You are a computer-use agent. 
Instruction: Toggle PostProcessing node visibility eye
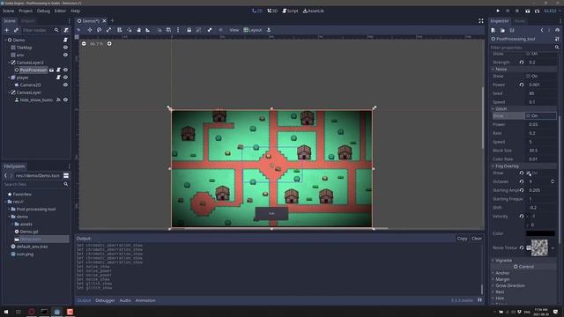tap(65, 70)
